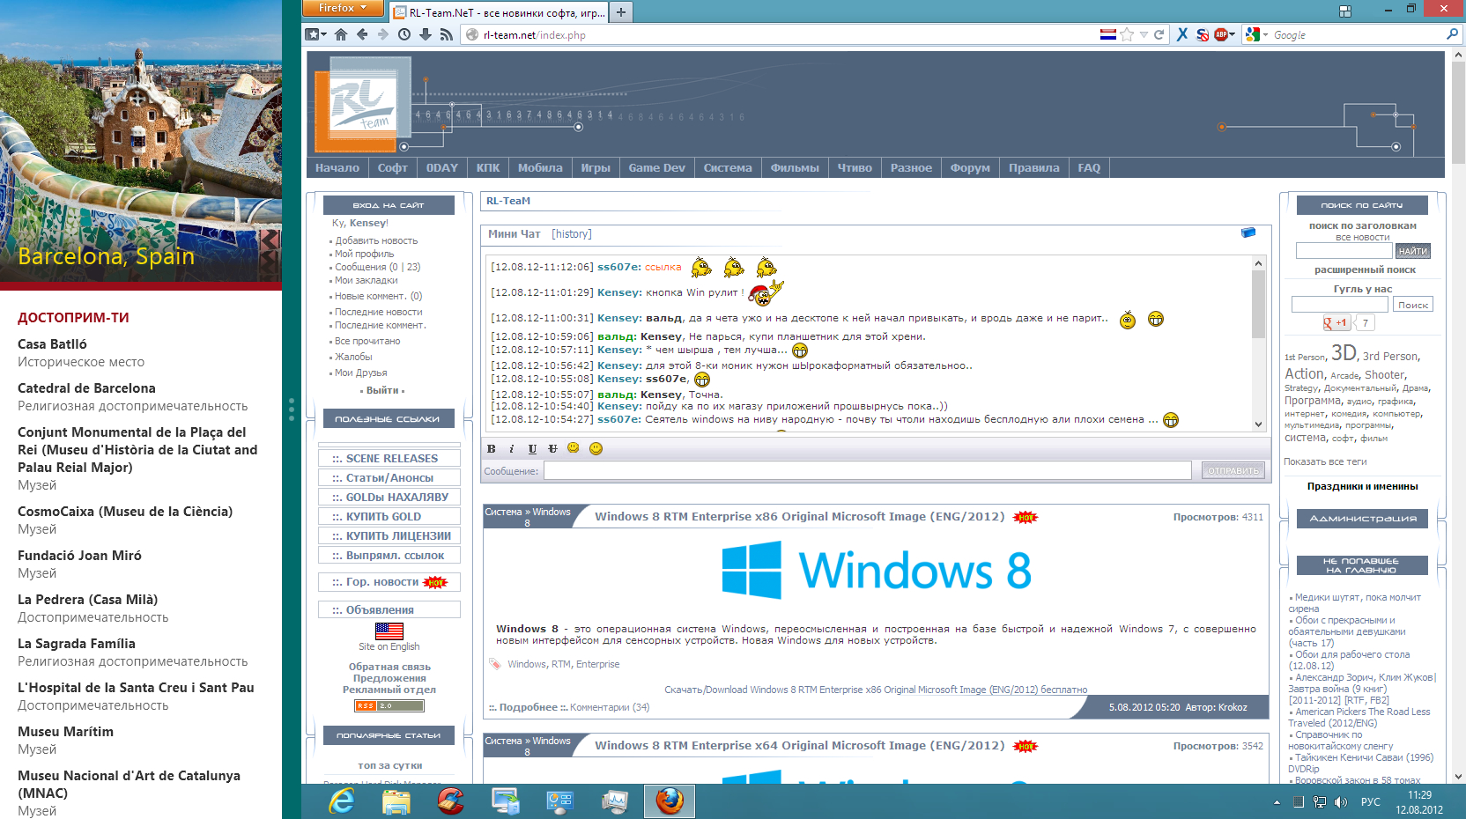
Task: Click Добавить новость link
Action: (x=376, y=240)
